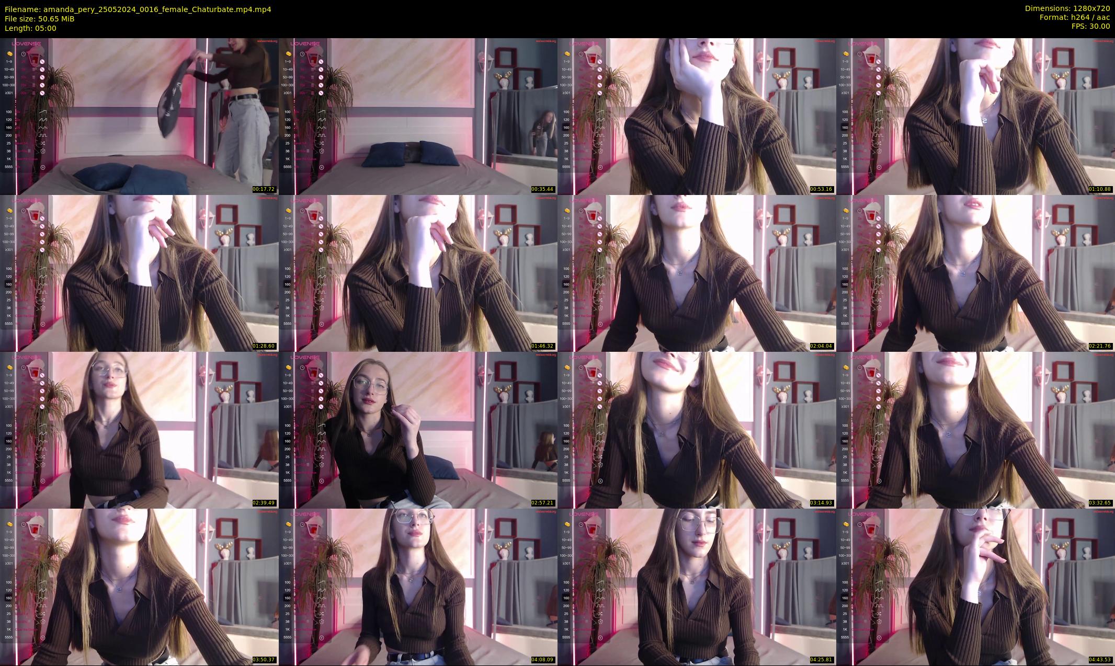Image resolution: width=1115 pixels, height=666 pixels.
Task: Click the ramp pattern icon beside 100 in first frame
Action: (x=43, y=112)
